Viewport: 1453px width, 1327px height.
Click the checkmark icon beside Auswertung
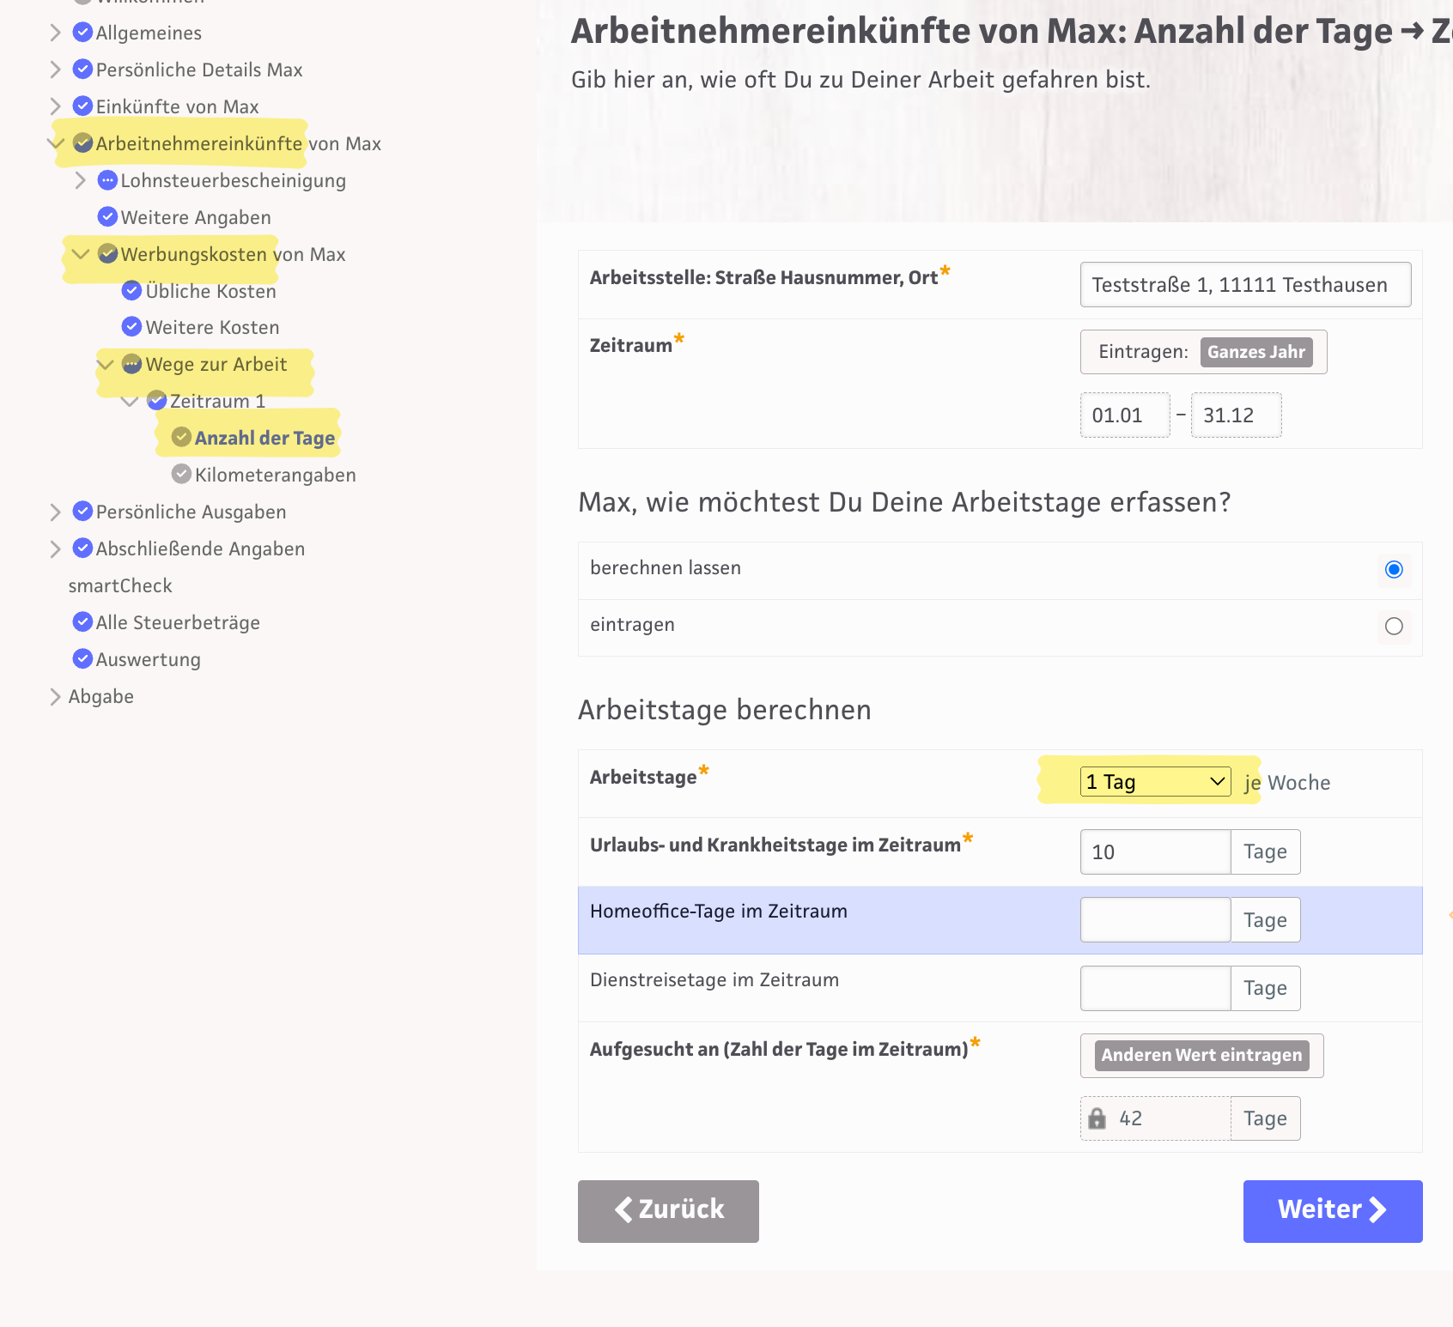pyautogui.click(x=82, y=658)
